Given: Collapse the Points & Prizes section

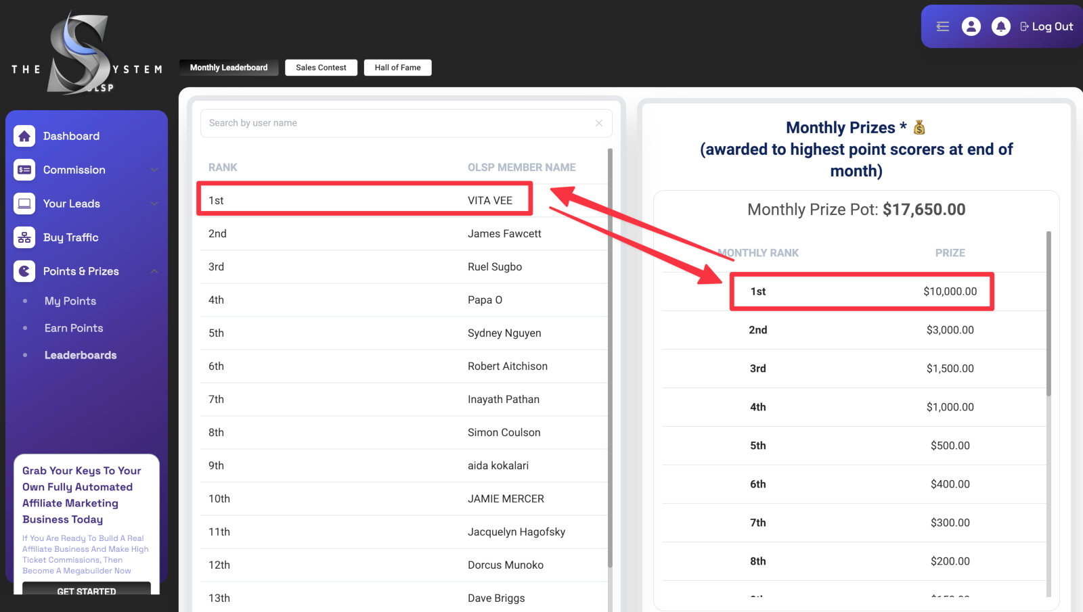Looking at the screenshot, I should point(154,270).
